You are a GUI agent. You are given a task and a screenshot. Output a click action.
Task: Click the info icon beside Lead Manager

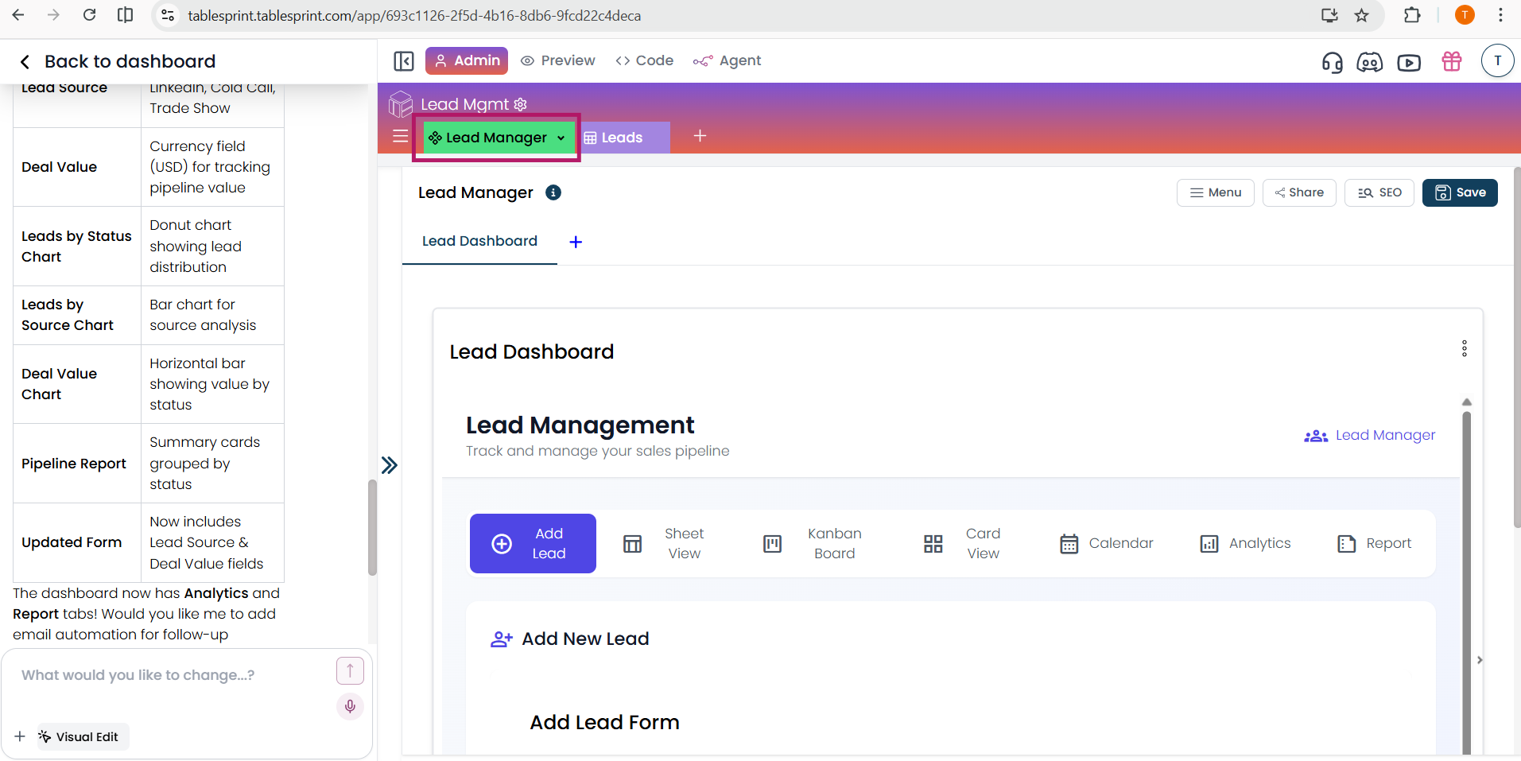pos(553,192)
